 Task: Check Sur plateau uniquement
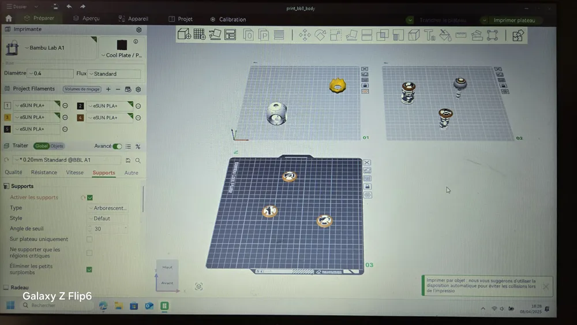pos(89,239)
